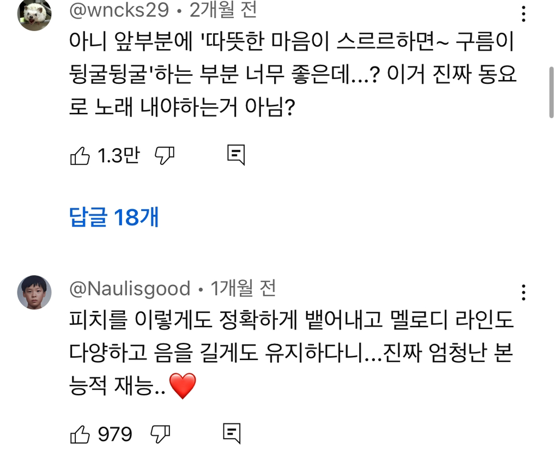Dislike the @Naulisgood comment
The width and height of the screenshot is (558, 462).
pos(160,434)
